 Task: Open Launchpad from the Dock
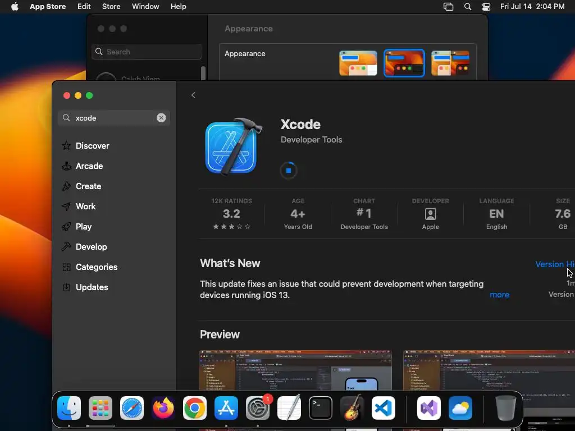(x=101, y=408)
